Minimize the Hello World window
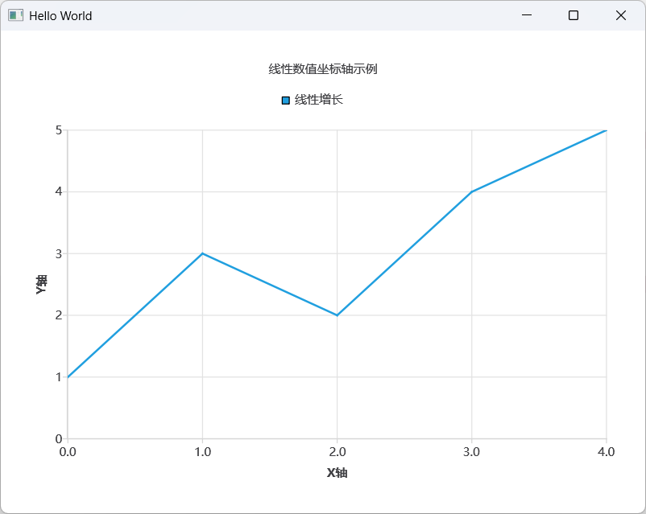Viewport: 646px width, 514px height. coord(527,15)
